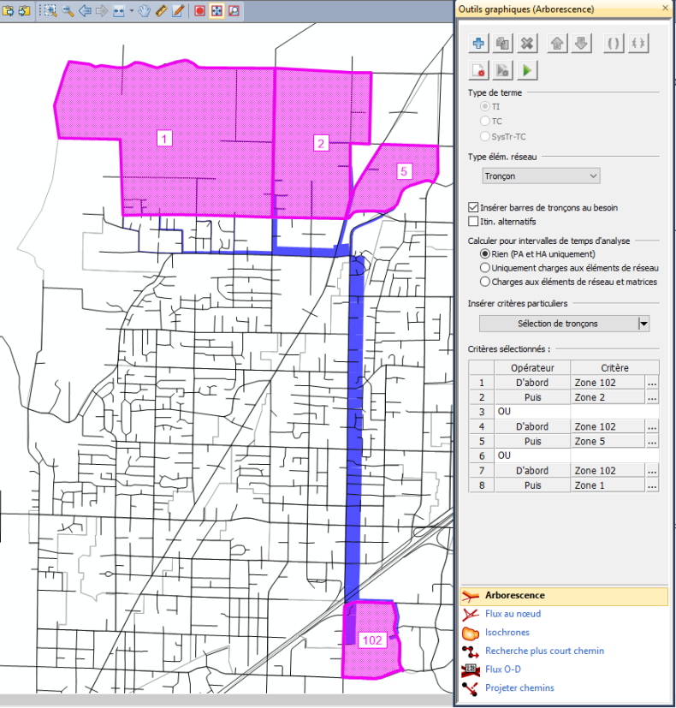
Task: Open the 'Isochrones' tool
Action: pos(507,633)
